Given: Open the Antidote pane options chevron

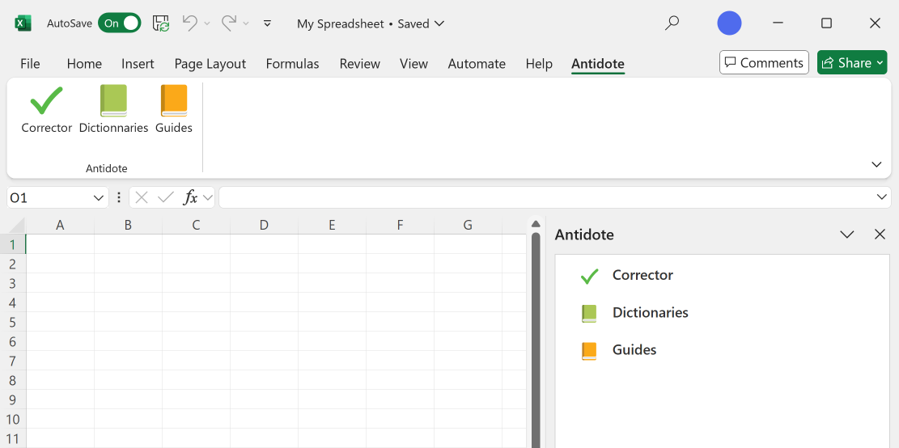Looking at the screenshot, I should (847, 235).
